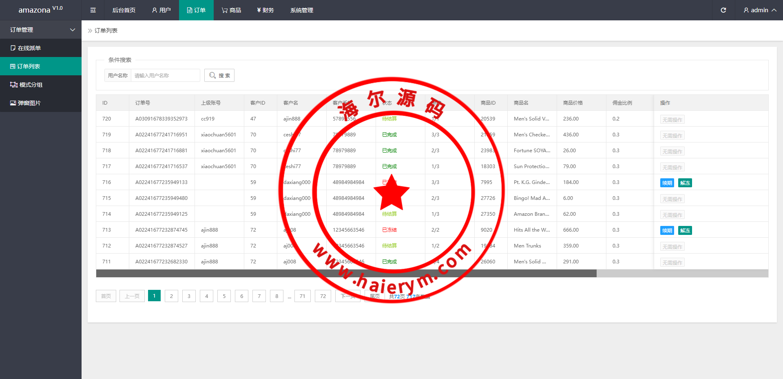Click the sidebar collapse hamburger icon

click(x=93, y=10)
